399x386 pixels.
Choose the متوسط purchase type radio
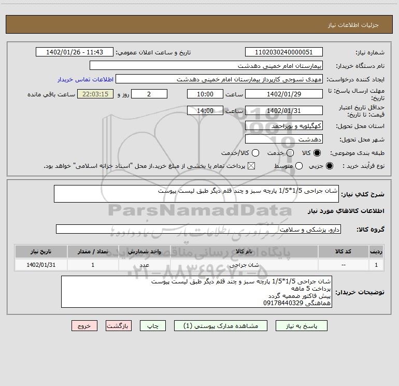point(299,166)
